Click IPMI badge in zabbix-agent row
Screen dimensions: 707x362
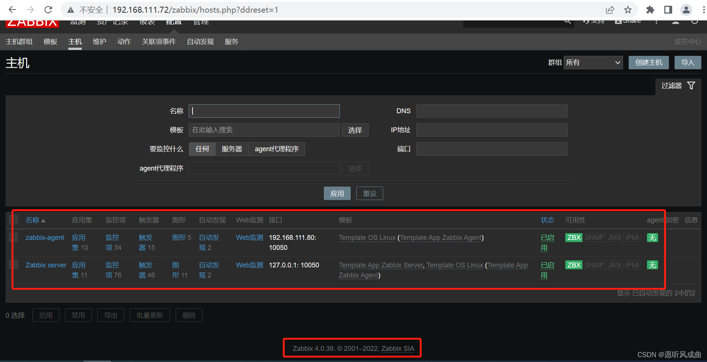click(x=632, y=238)
